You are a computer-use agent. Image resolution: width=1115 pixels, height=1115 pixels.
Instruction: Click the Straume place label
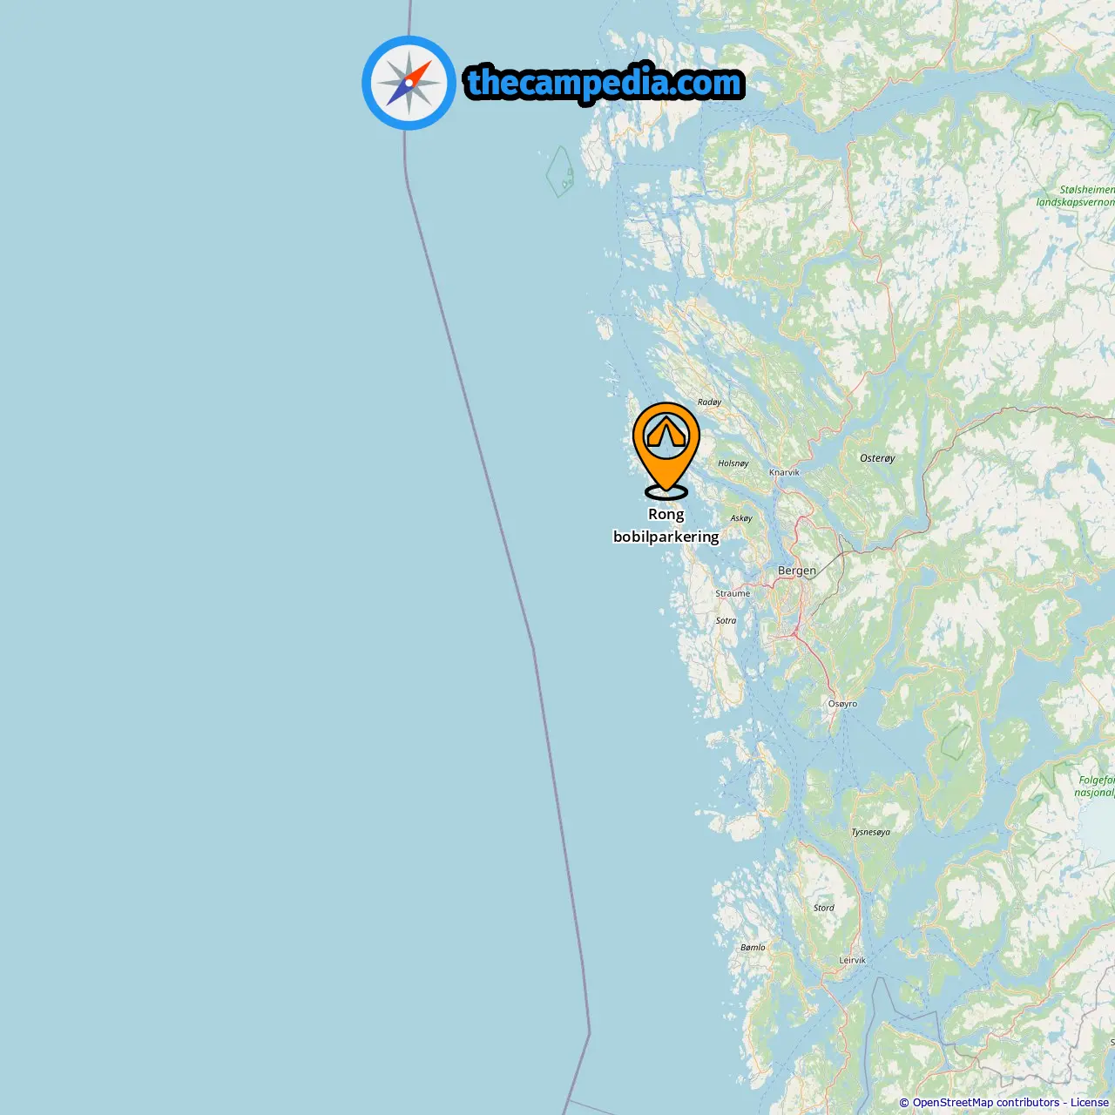tap(733, 593)
